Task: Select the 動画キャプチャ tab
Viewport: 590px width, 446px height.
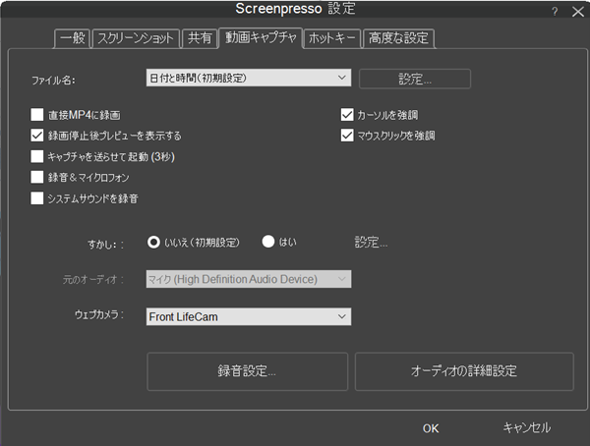Action: (261, 37)
